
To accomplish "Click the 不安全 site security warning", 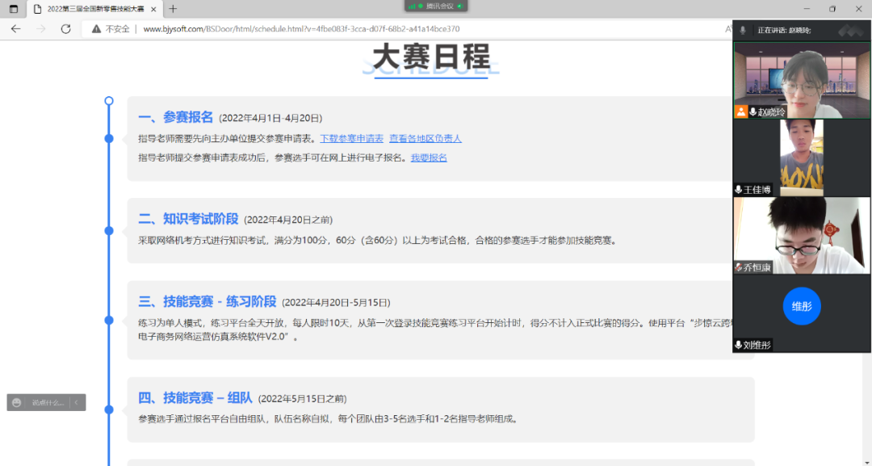I will [x=111, y=28].
